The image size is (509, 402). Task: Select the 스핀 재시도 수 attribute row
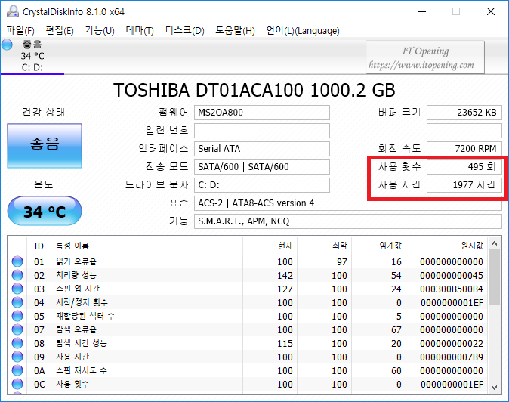pyautogui.click(x=248, y=371)
